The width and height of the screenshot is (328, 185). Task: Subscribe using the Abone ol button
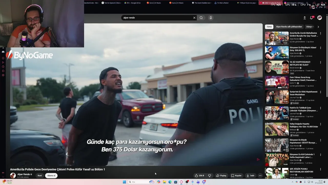[x=51, y=175]
